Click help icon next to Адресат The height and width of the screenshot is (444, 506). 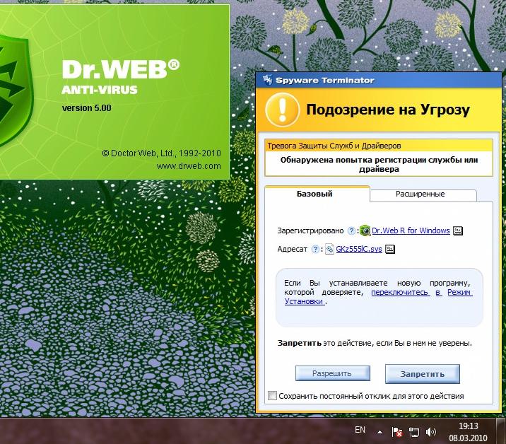pos(315,249)
